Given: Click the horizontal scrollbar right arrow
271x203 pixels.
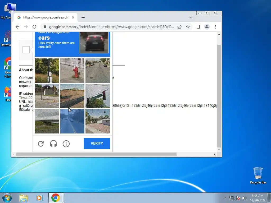Looking at the screenshot, I should point(214,154).
